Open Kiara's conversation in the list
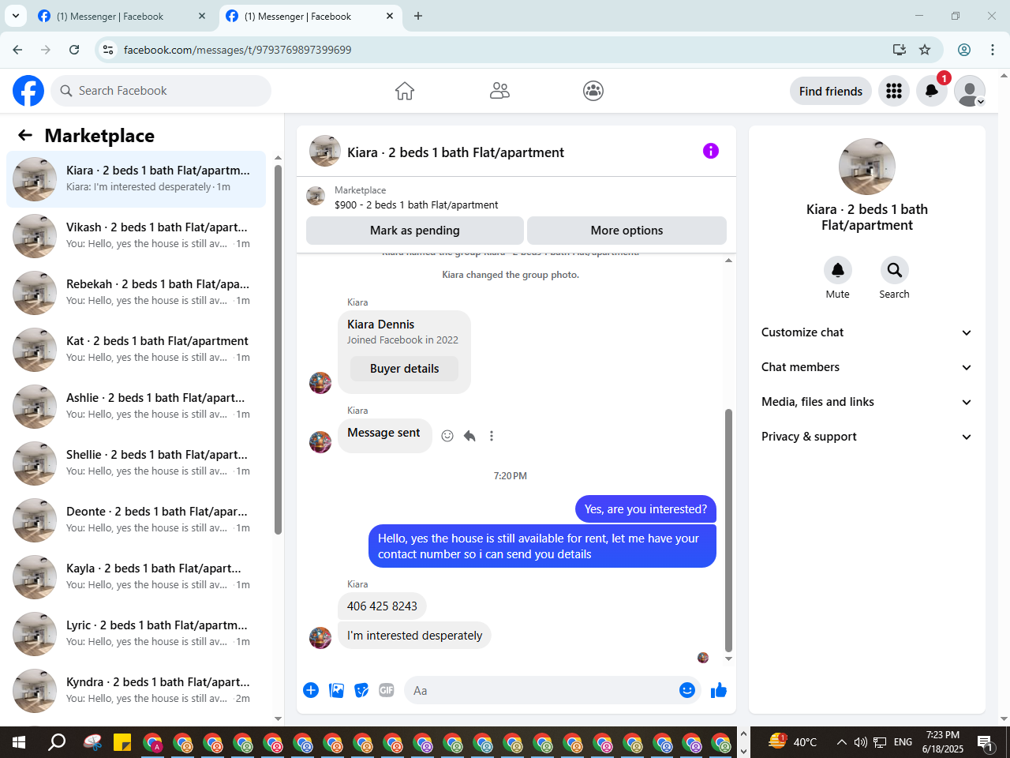The width and height of the screenshot is (1010, 758). 136,179
